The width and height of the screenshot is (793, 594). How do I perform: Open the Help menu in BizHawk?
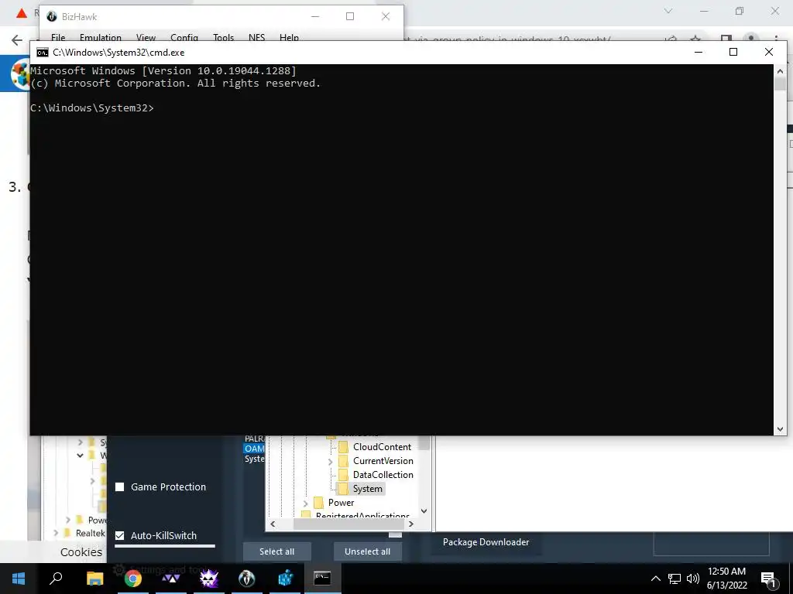[x=289, y=37]
